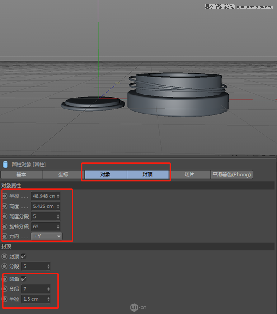Click the 分段 field with value 7
The width and height of the screenshot is (277, 314).
click(33, 289)
